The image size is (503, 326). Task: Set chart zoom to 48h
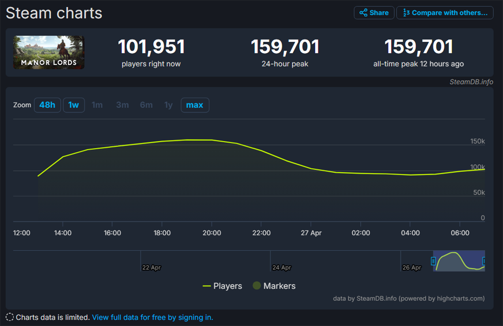47,105
